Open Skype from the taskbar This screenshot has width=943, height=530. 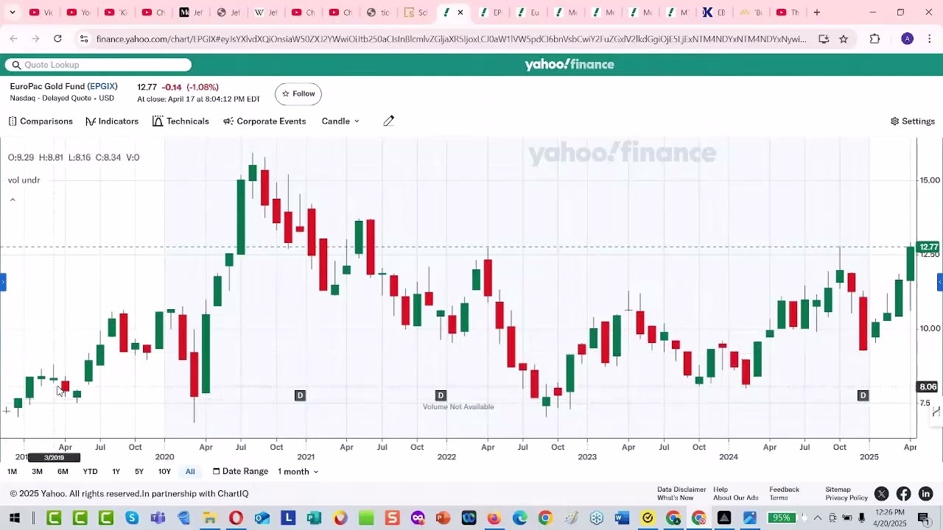(132, 518)
